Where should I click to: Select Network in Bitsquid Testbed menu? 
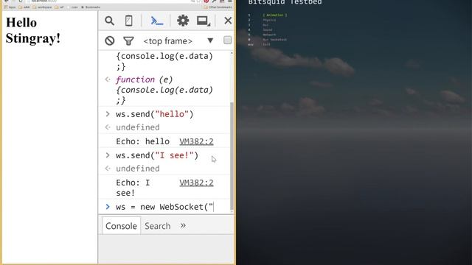(x=269, y=35)
